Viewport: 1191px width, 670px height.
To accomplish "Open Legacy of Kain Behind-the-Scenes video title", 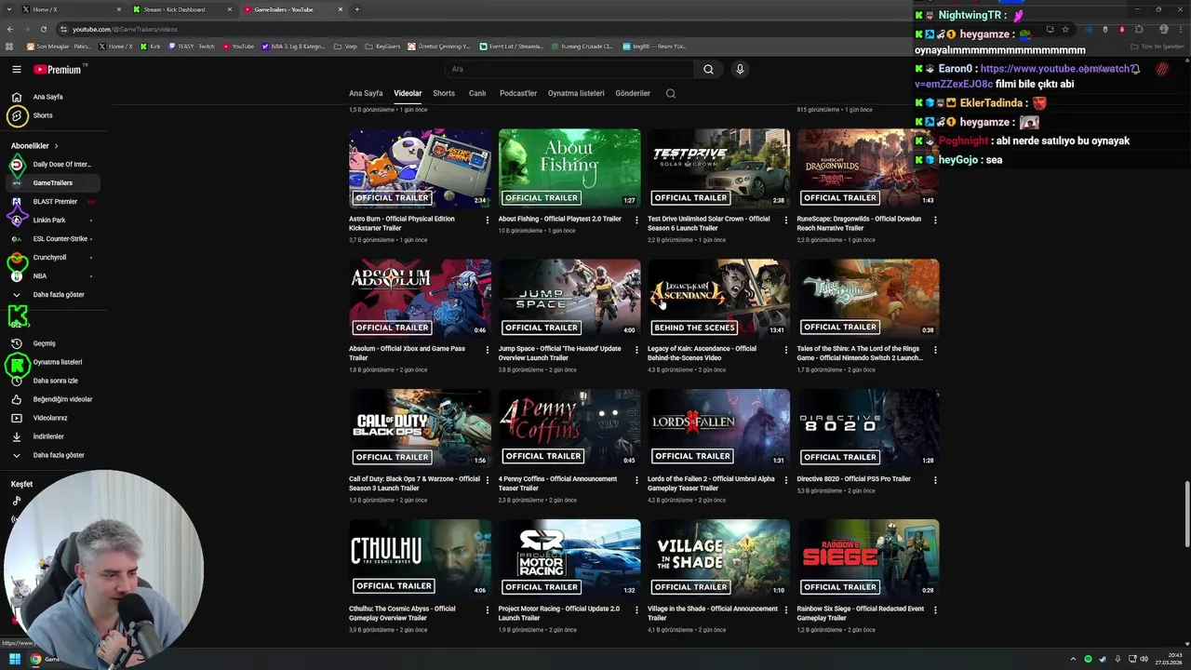I will [703, 354].
